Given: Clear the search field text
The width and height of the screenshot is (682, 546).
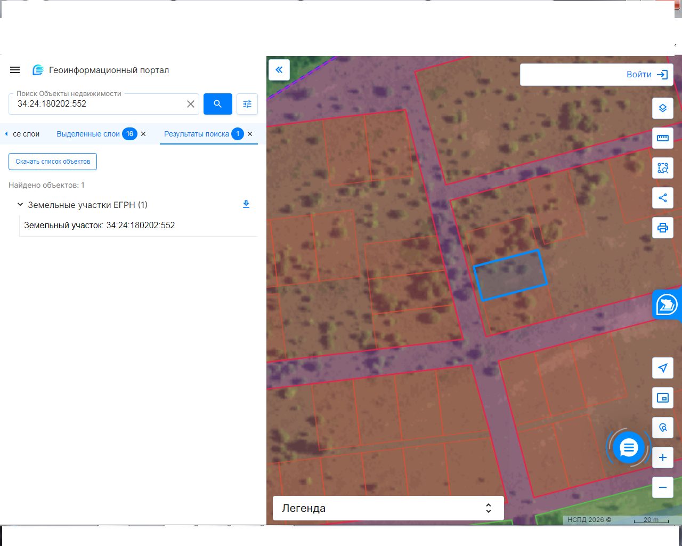Looking at the screenshot, I should [191, 104].
